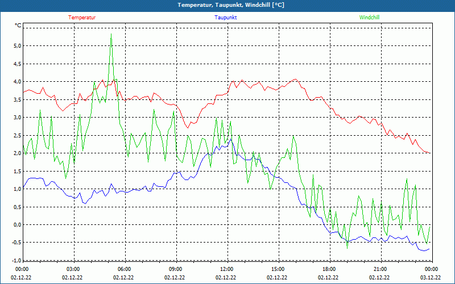The height and width of the screenshot is (284, 455).
Task: Click the chart title bar text
Action: (227, 5)
